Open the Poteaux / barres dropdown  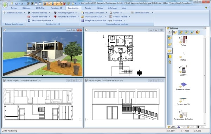tap(130, 16)
